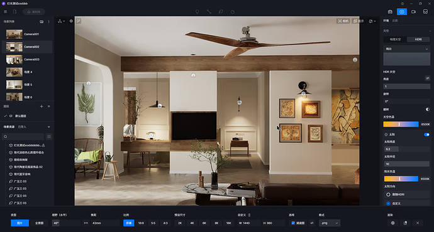Open the video render mode icon in top-right toolbar
The image size is (434, 232).
413,11
